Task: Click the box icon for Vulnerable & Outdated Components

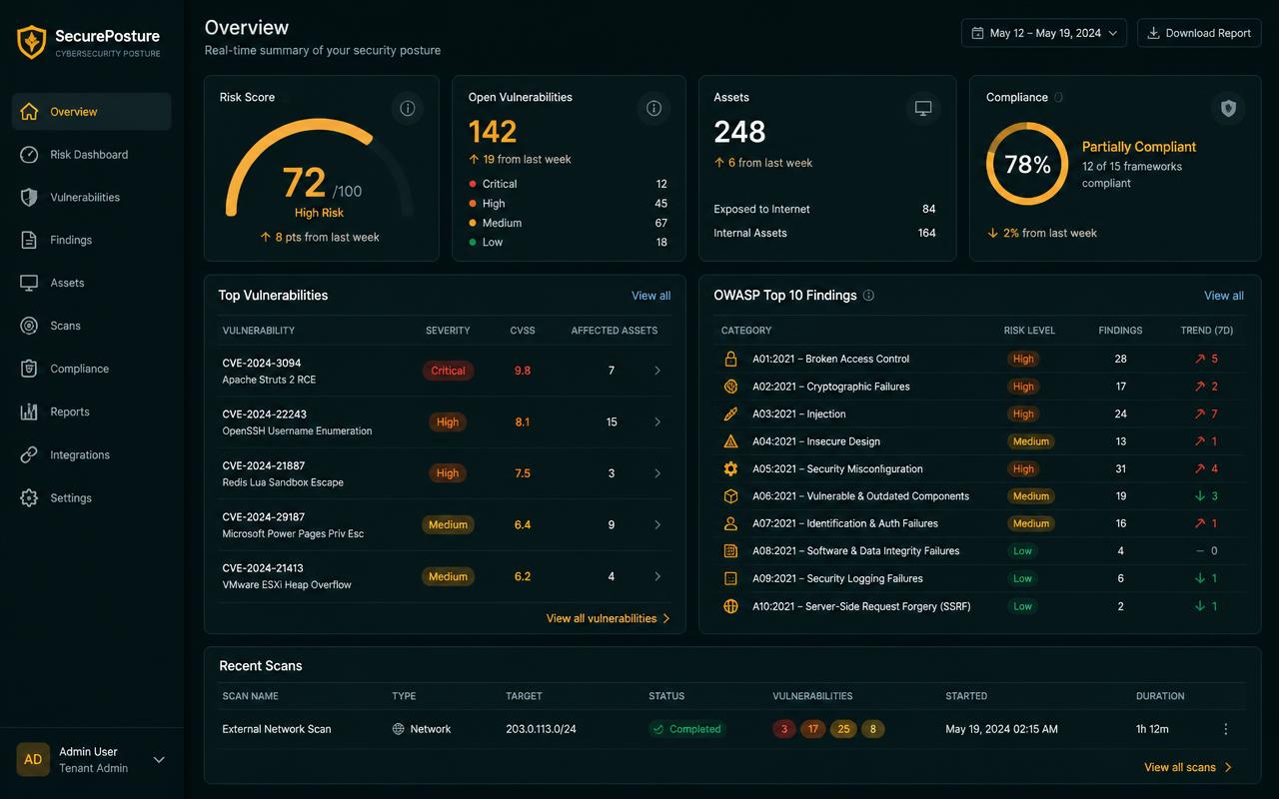Action: tap(730, 496)
